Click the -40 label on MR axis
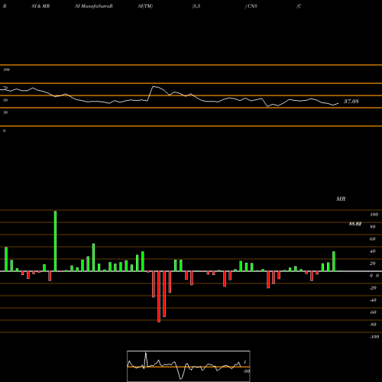The height and width of the screenshot is (382, 382). tap(373, 300)
